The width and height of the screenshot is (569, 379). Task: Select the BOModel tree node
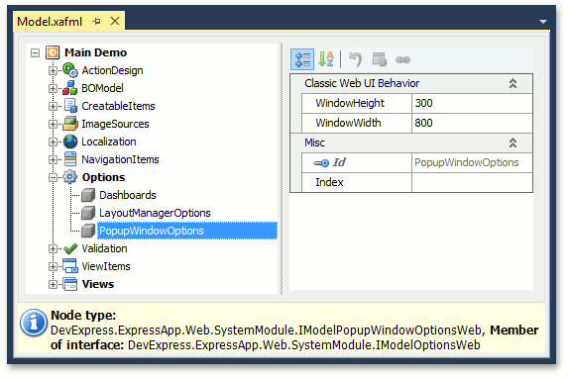(x=102, y=88)
